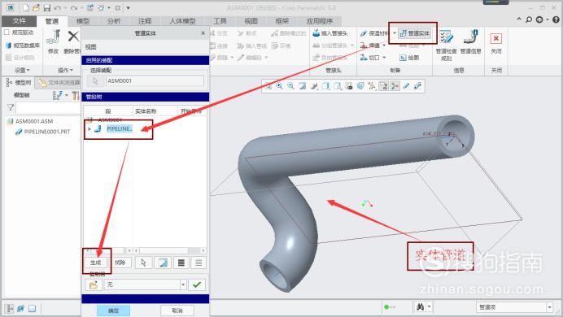Open the 保温材料 dropdown arrow
This screenshot has width=563, height=317.
pos(395,33)
